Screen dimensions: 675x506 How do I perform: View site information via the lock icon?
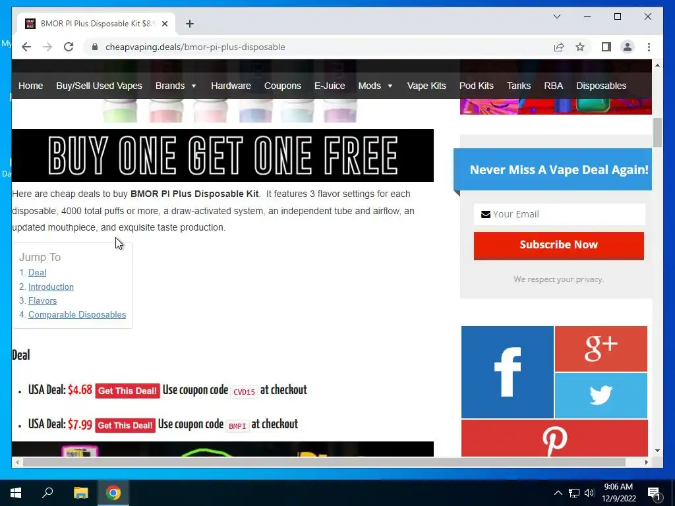(x=95, y=47)
